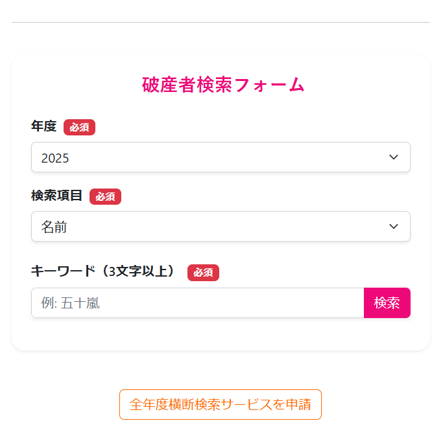Click the chevron arrow in the 年度 select
The height and width of the screenshot is (436, 443).
(x=393, y=157)
